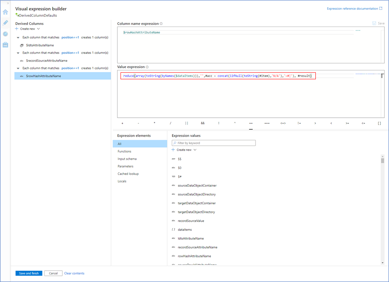The height and width of the screenshot is (282, 389).
Task: Insert the && logical AND operator
Action: coord(202,123)
